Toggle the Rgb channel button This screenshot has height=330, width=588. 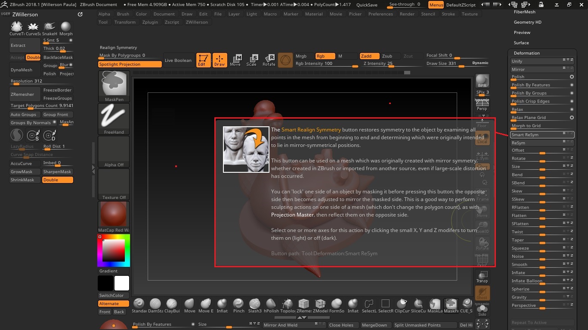[325, 56]
